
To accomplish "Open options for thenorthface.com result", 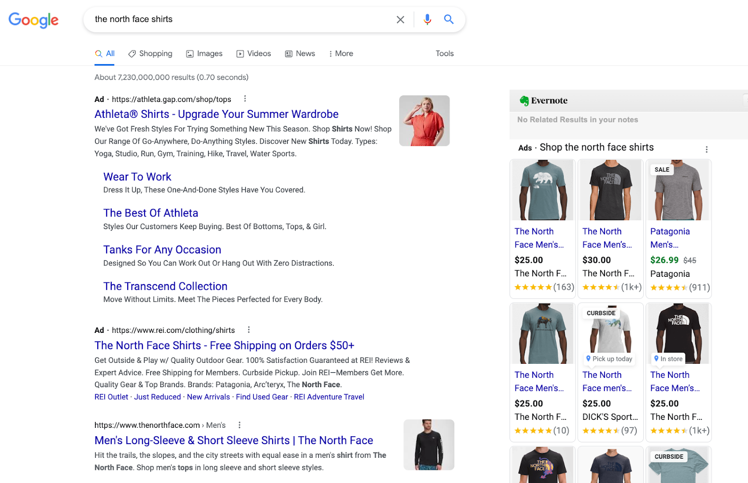I will (x=239, y=425).
